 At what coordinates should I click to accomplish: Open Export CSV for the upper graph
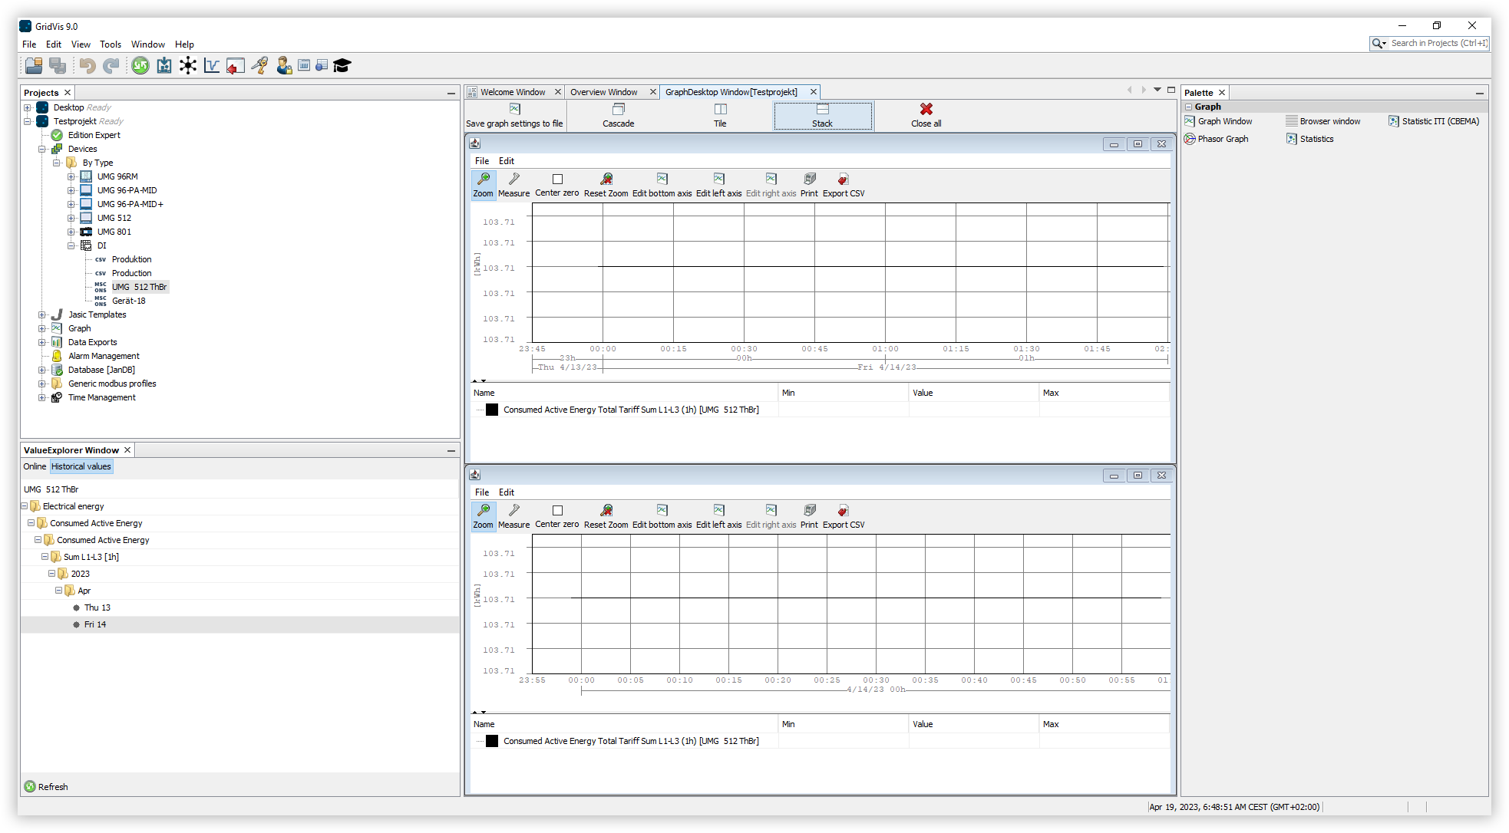tap(842, 184)
